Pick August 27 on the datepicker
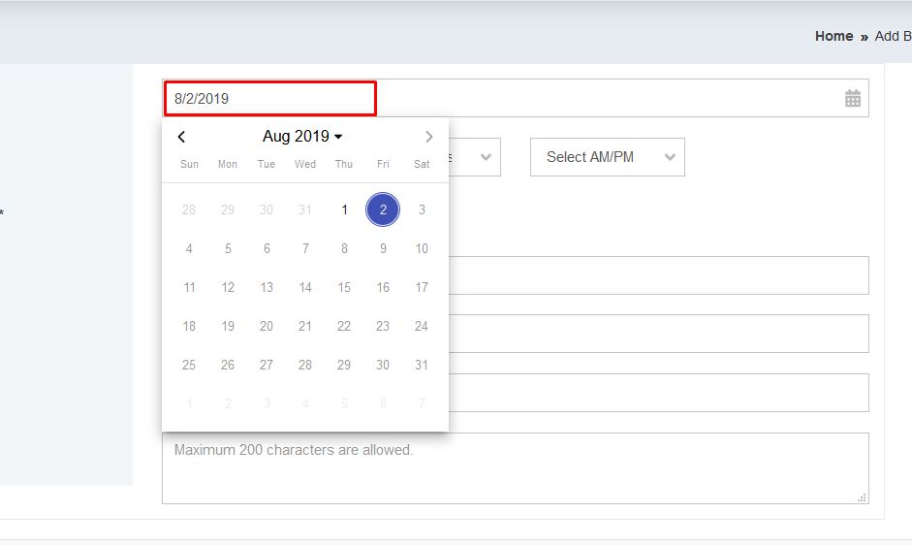Screen dimensions: 912x545 267,365
